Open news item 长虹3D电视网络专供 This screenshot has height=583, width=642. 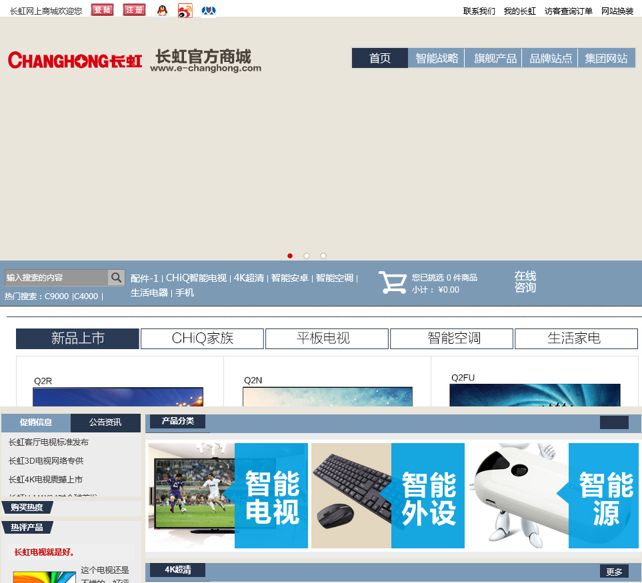point(46,460)
